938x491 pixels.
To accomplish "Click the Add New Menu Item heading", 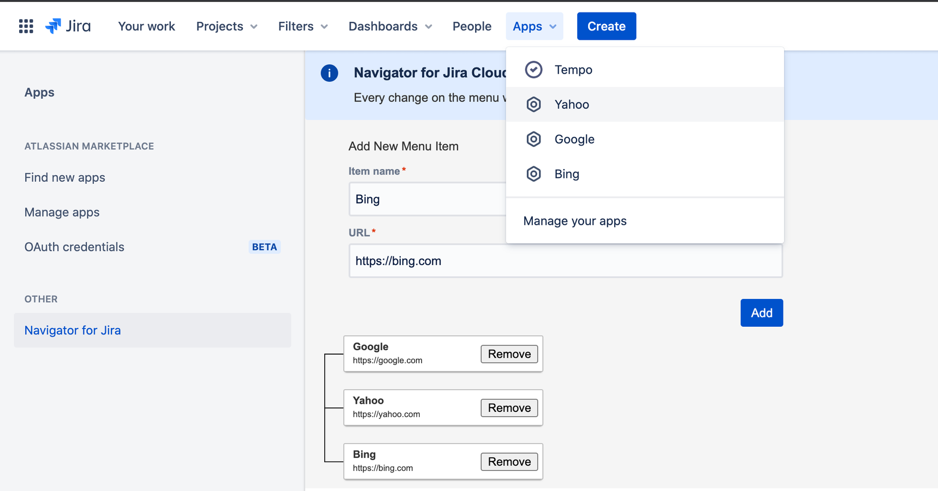I will (403, 146).
